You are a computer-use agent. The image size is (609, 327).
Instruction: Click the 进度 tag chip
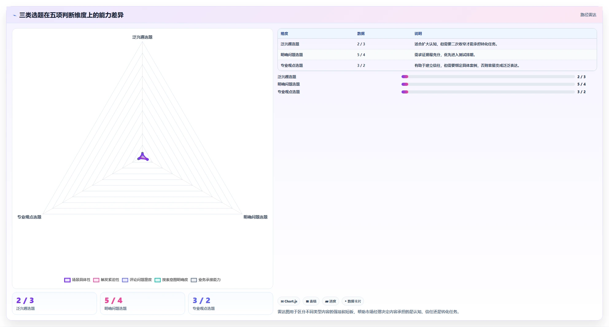pos(331,301)
